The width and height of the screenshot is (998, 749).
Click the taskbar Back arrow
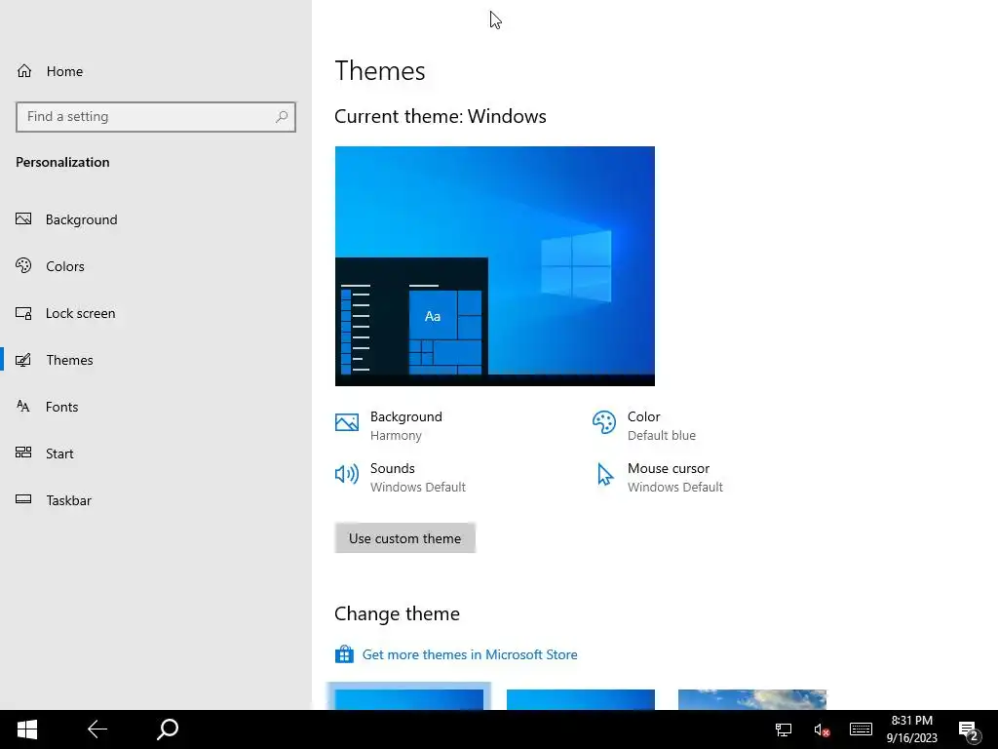97,729
